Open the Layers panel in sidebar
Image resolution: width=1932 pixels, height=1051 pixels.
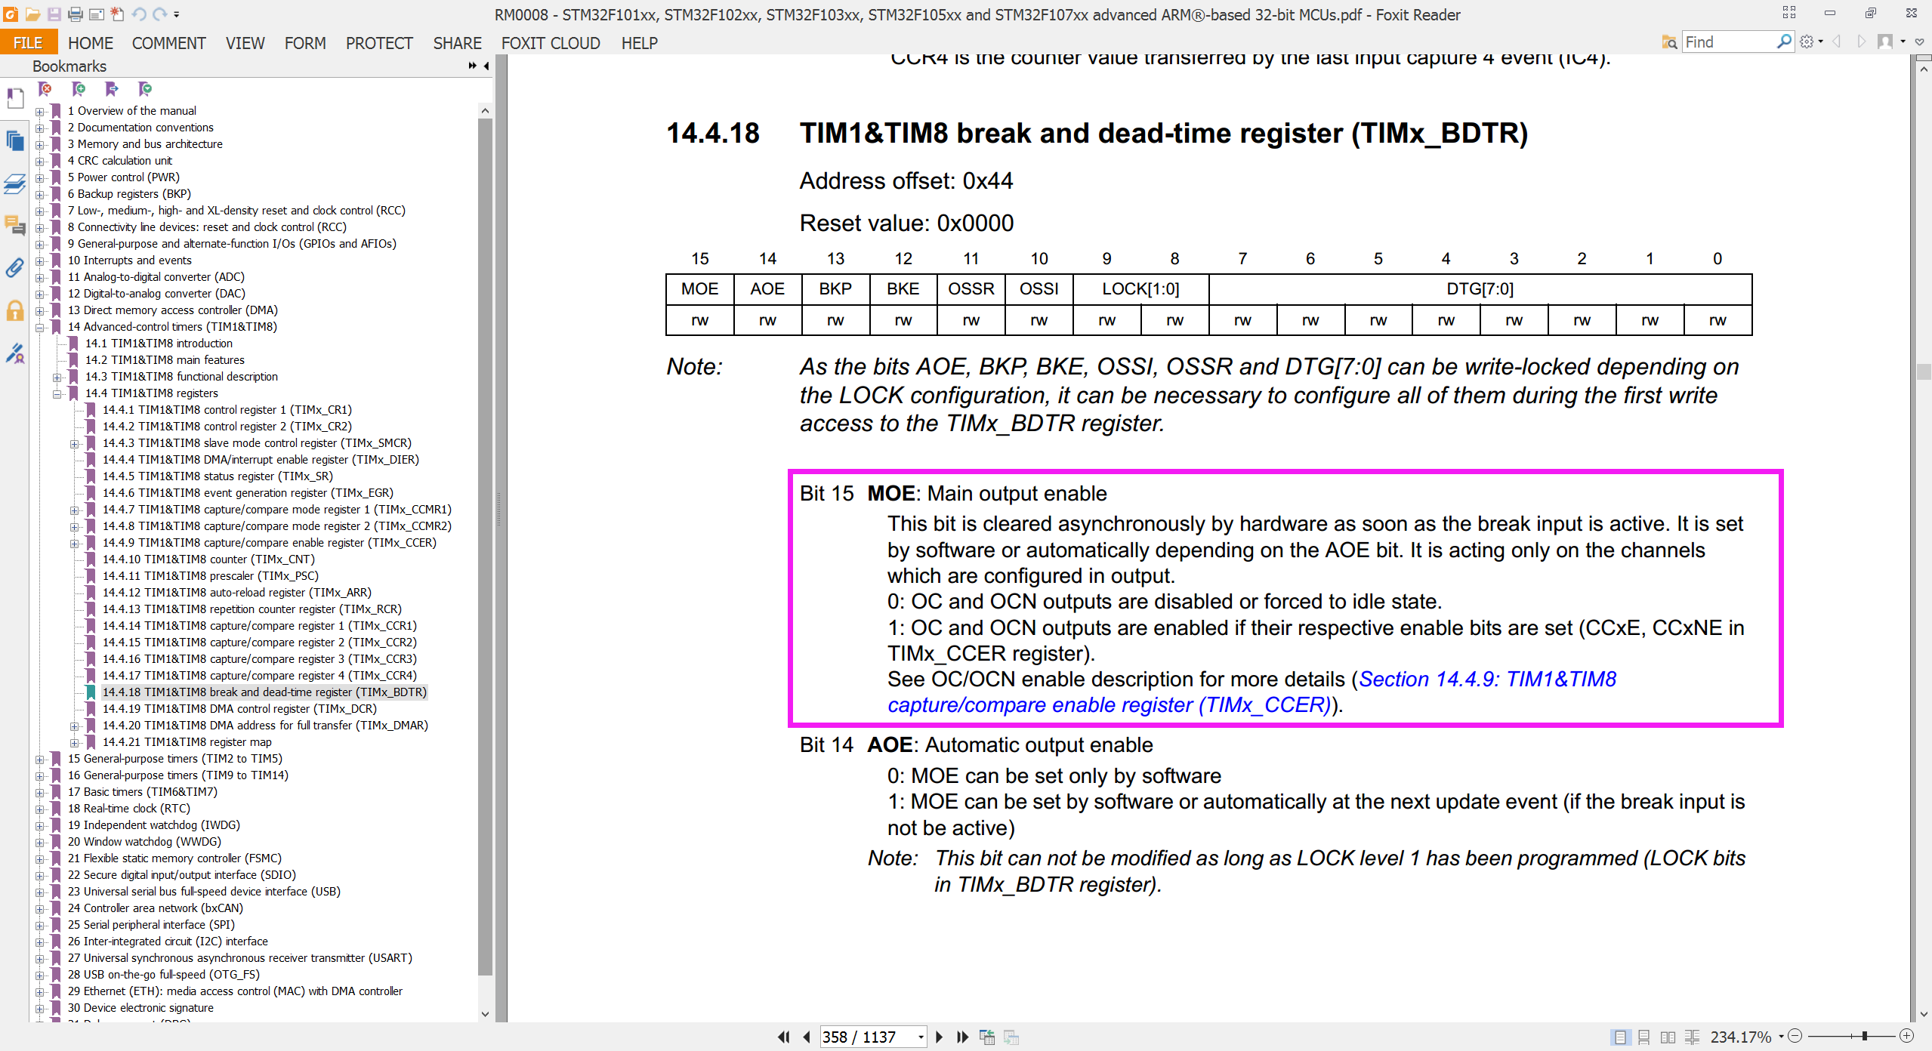pyautogui.click(x=15, y=183)
